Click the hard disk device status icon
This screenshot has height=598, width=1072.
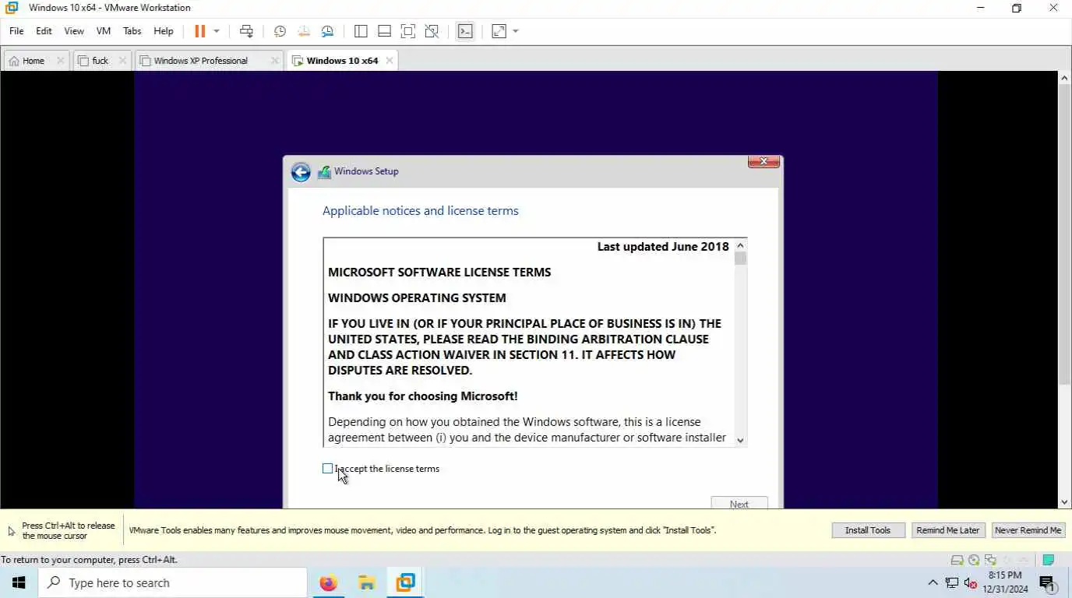point(957,560)
